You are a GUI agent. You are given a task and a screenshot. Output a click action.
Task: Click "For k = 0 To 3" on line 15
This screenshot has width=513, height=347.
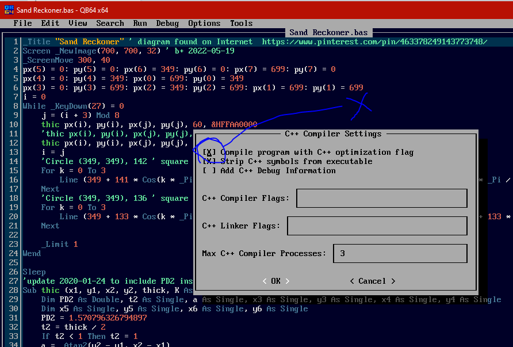[x=73, y=170]
